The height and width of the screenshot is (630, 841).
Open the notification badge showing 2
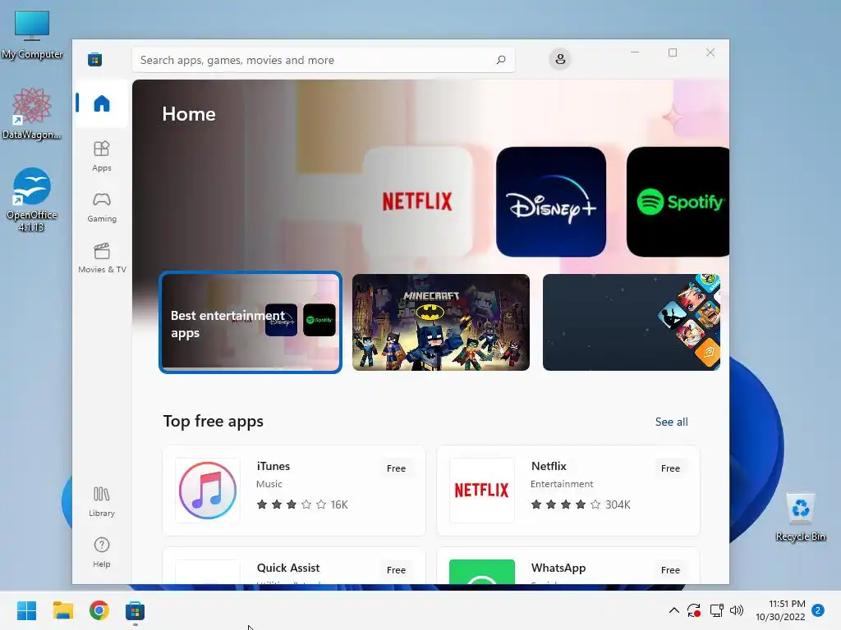click(x=818, y=610)
